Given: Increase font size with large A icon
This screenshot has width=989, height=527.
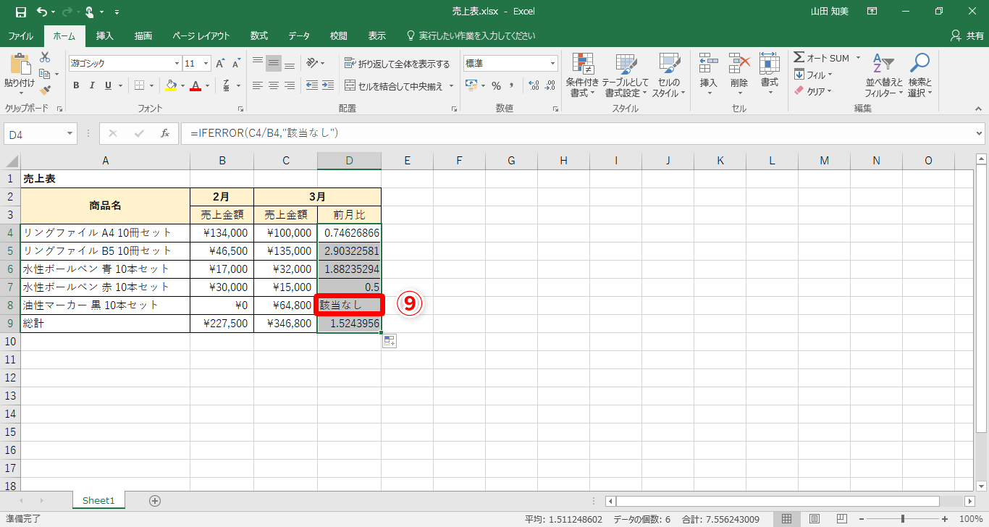Looking at the screenshot, I should pyautogui.click(x=220, y=64).
